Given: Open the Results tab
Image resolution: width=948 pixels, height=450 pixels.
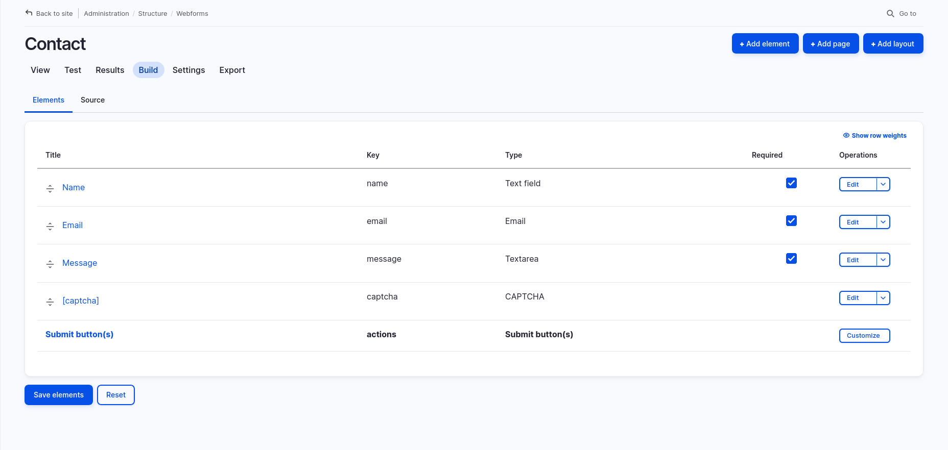Looking at the screenshot, I should tap(110, 70).
